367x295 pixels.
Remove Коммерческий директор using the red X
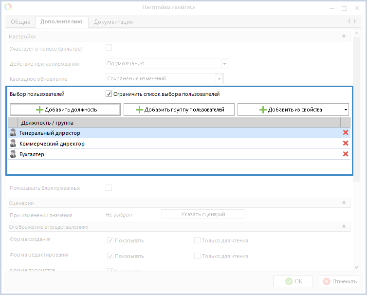346,143
